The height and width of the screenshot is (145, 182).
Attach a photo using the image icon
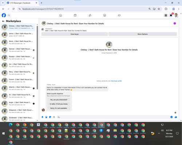(x=46, y=117)
